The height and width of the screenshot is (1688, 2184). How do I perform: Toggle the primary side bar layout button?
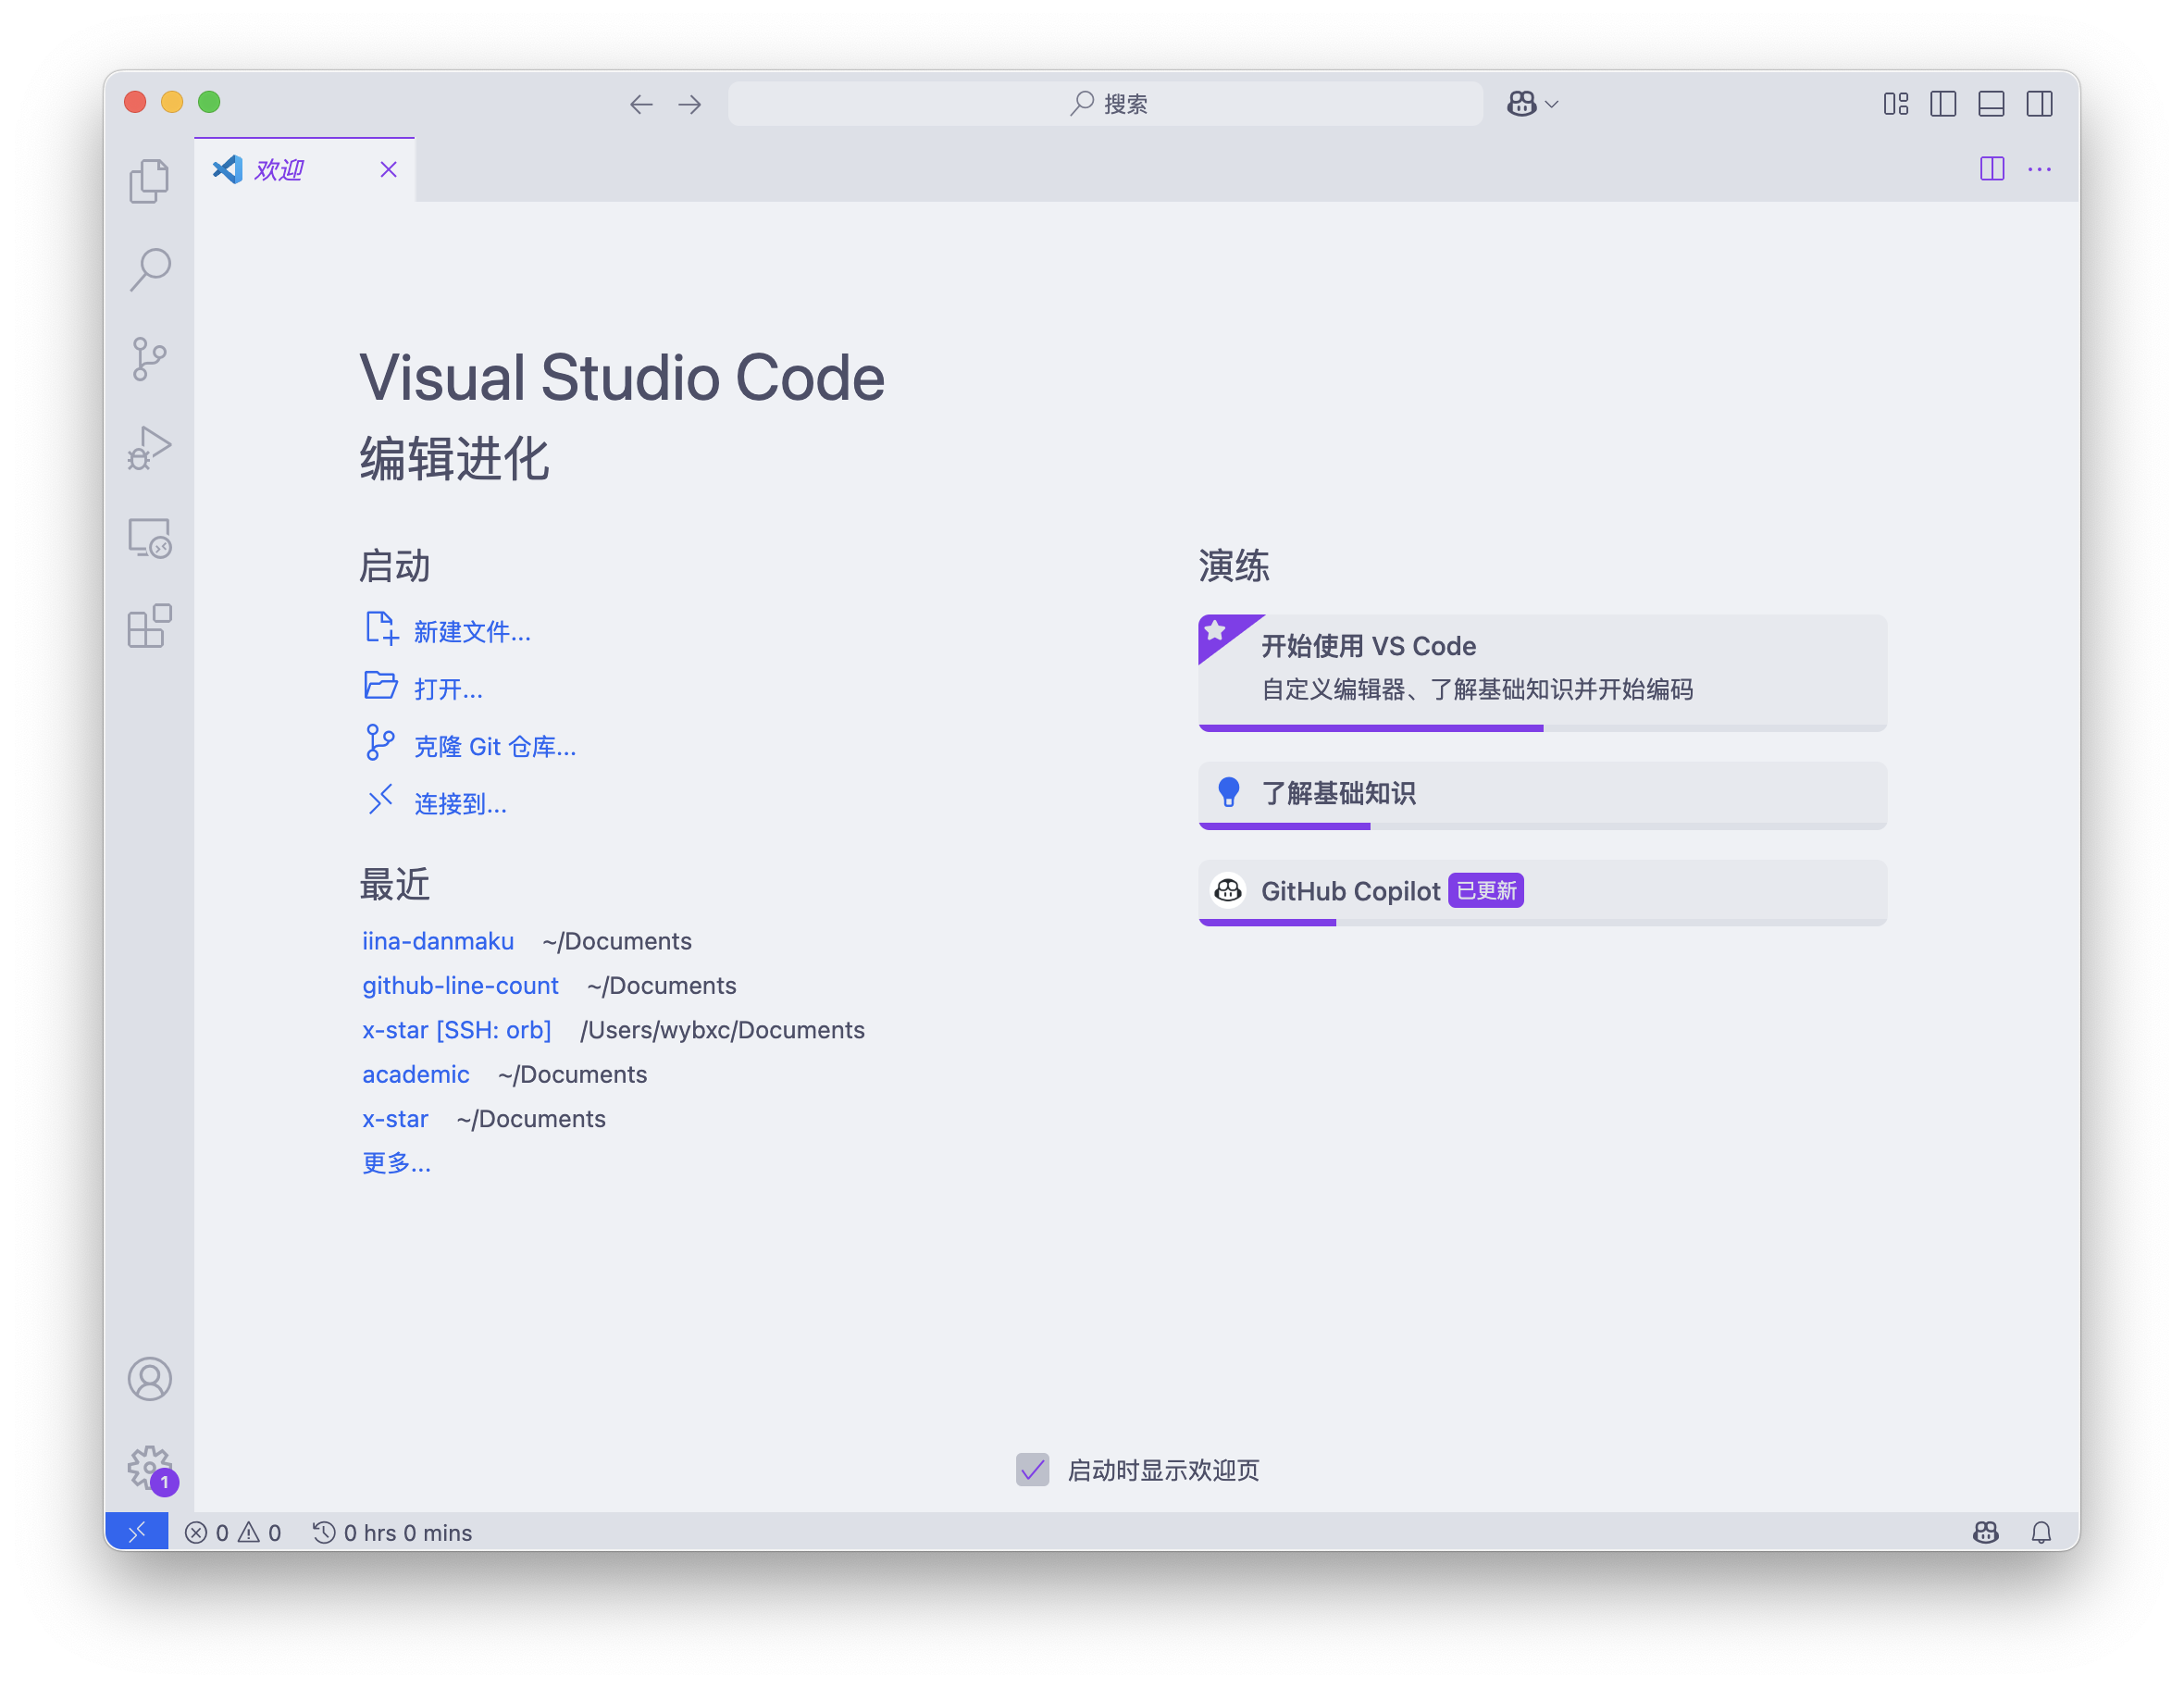[1943, 104]
